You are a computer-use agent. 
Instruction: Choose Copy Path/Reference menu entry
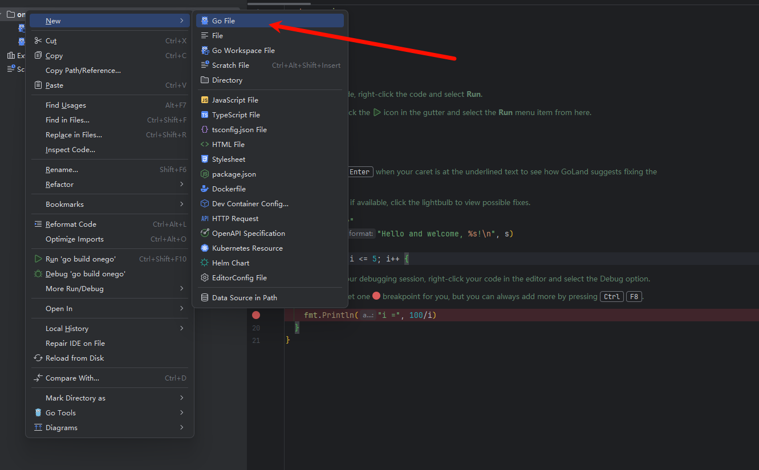click(x=83, y=70)
